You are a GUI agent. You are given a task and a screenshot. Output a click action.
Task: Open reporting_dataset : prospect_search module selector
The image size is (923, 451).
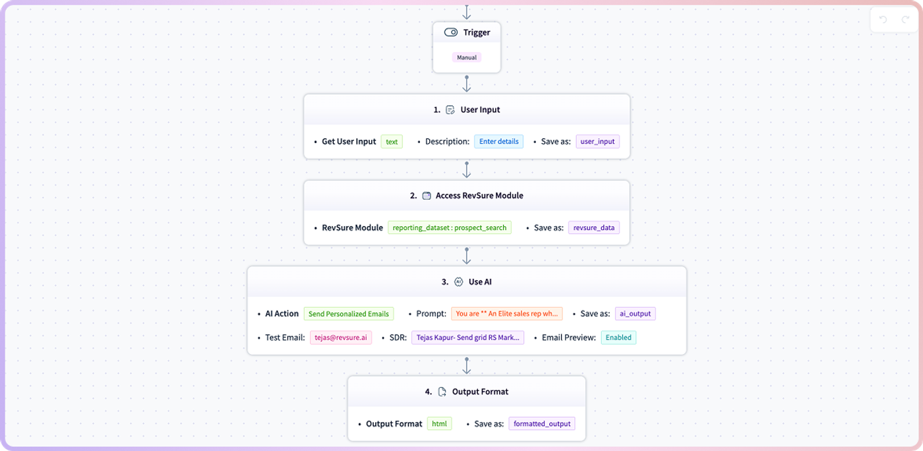tap(450, 227)
